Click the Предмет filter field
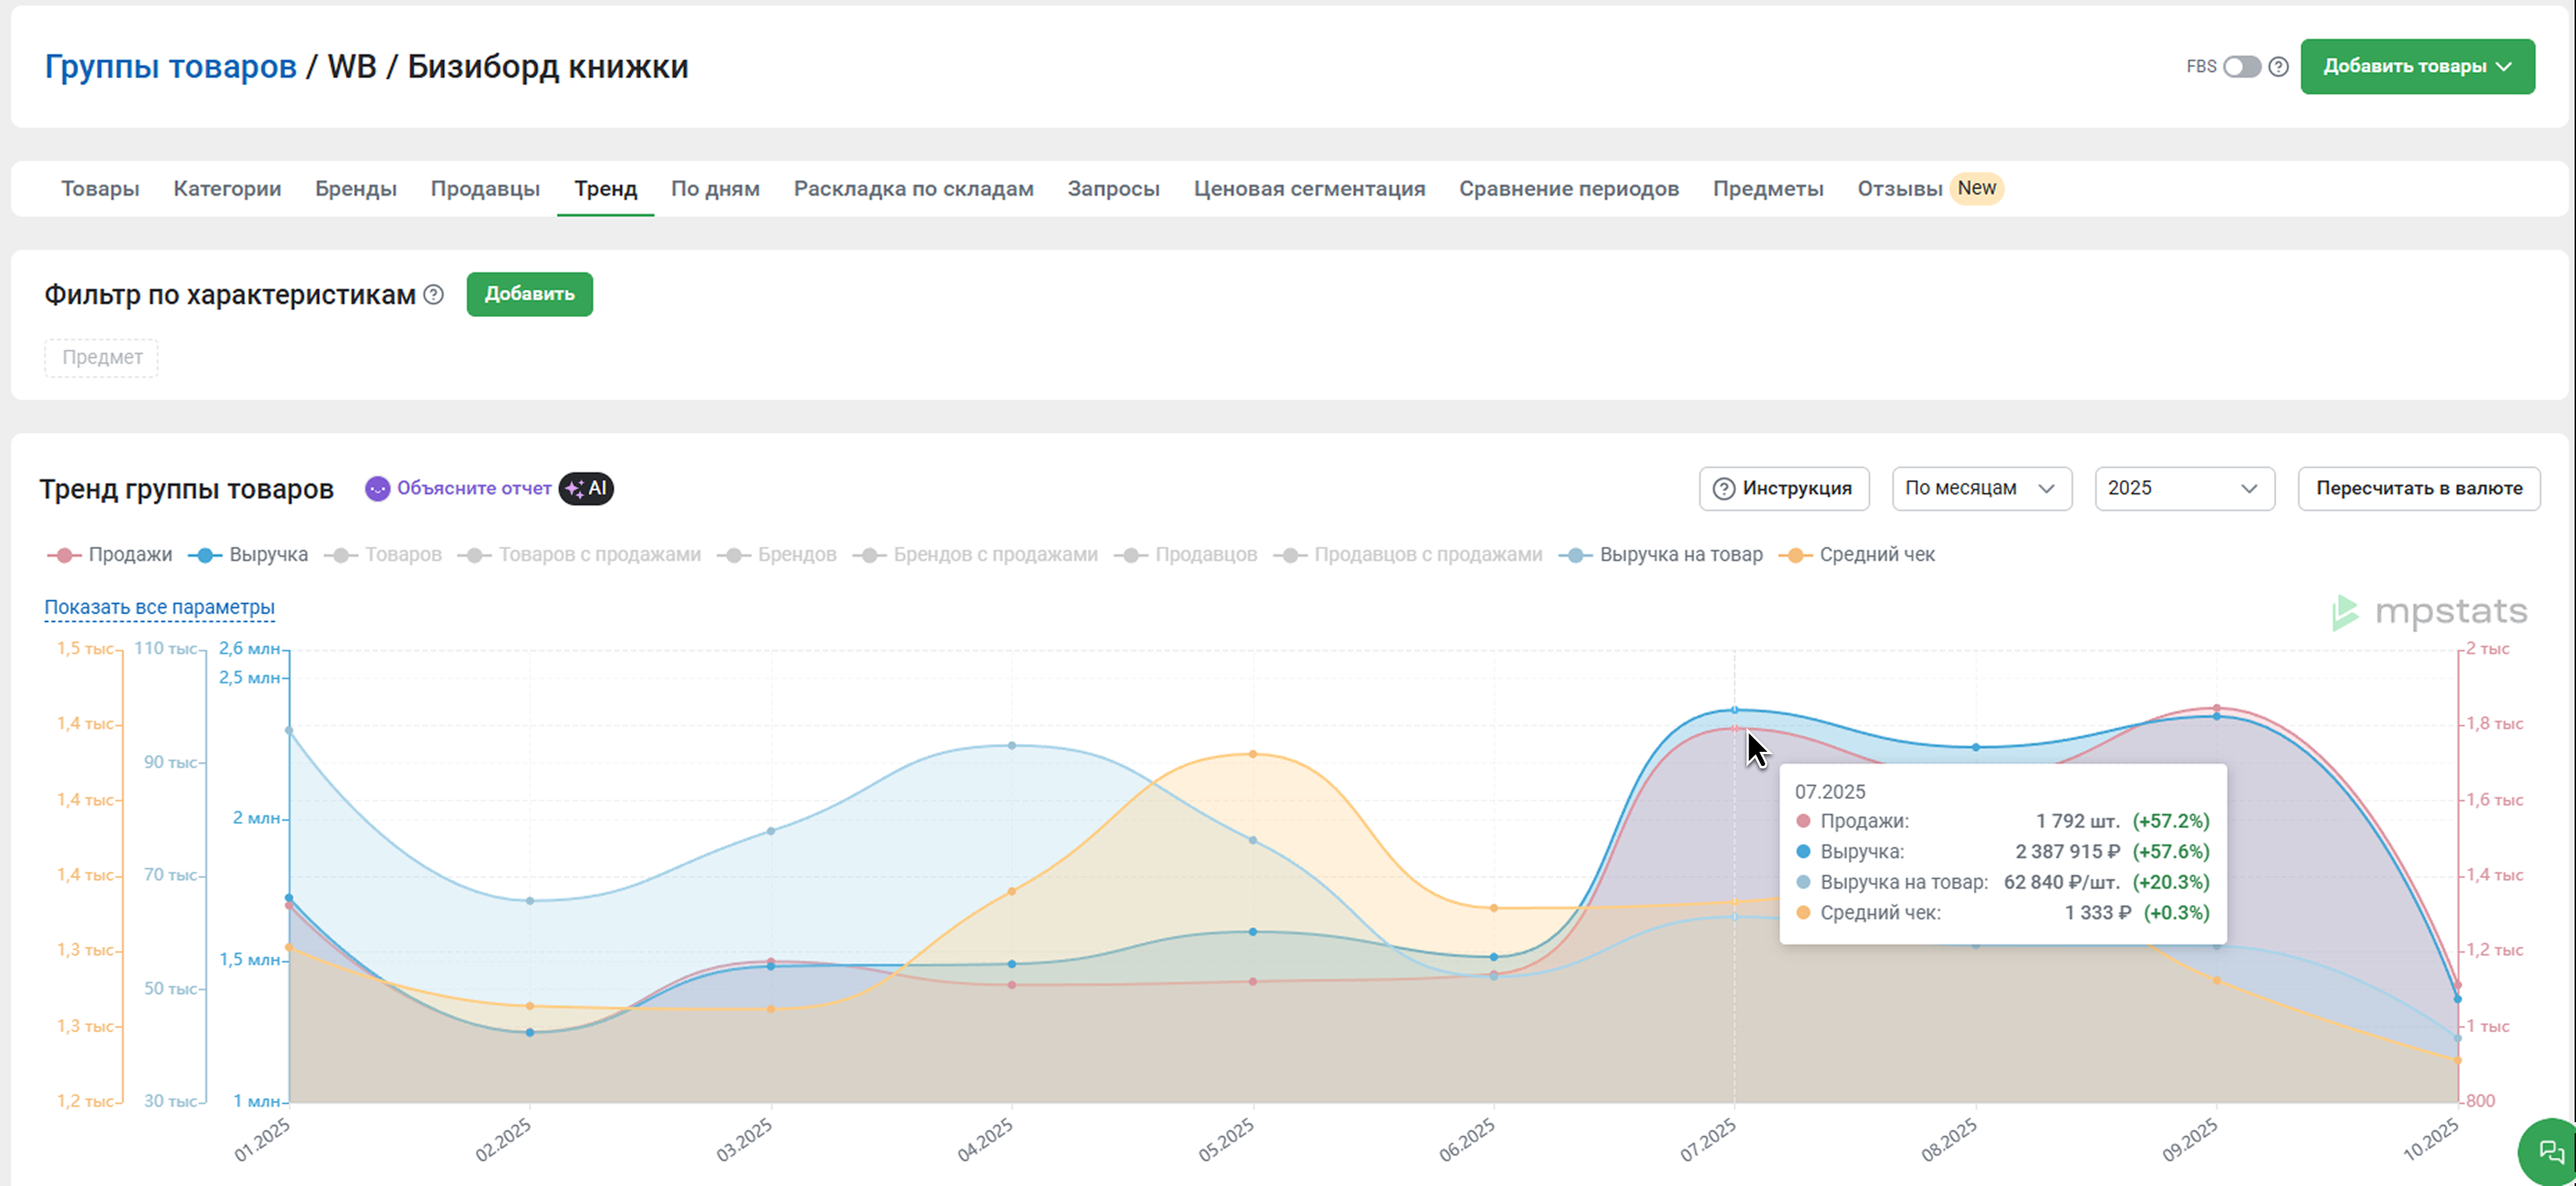Image resolution: width=2576 pixels, height=1186 pixels. pyautogui.click(x=101, y=358)
